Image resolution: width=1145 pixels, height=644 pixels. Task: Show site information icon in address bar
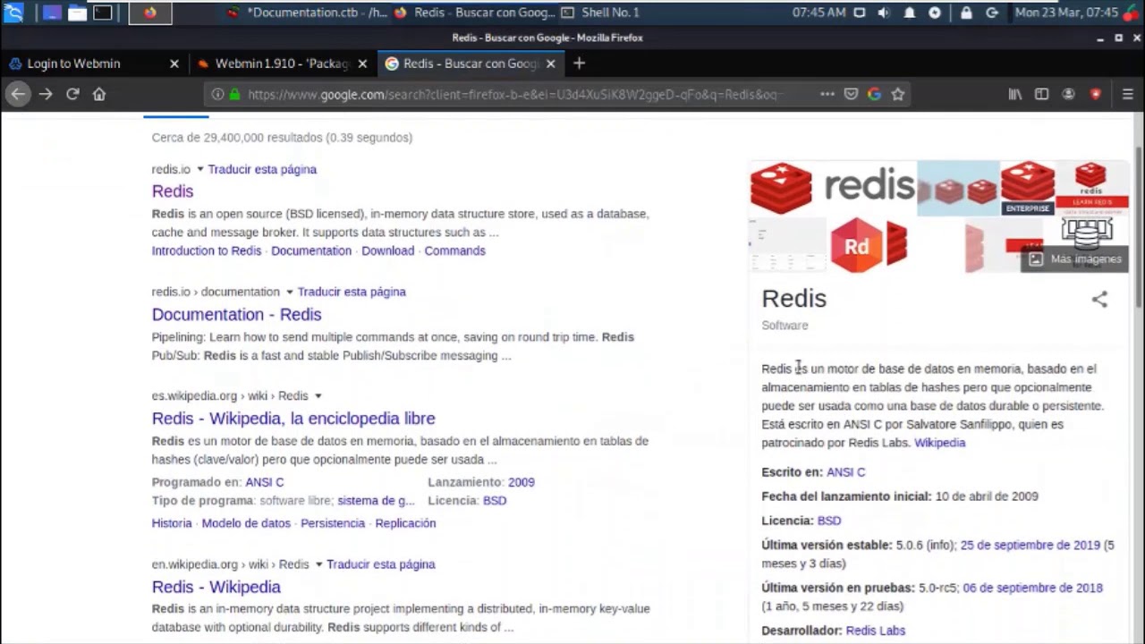217,94
